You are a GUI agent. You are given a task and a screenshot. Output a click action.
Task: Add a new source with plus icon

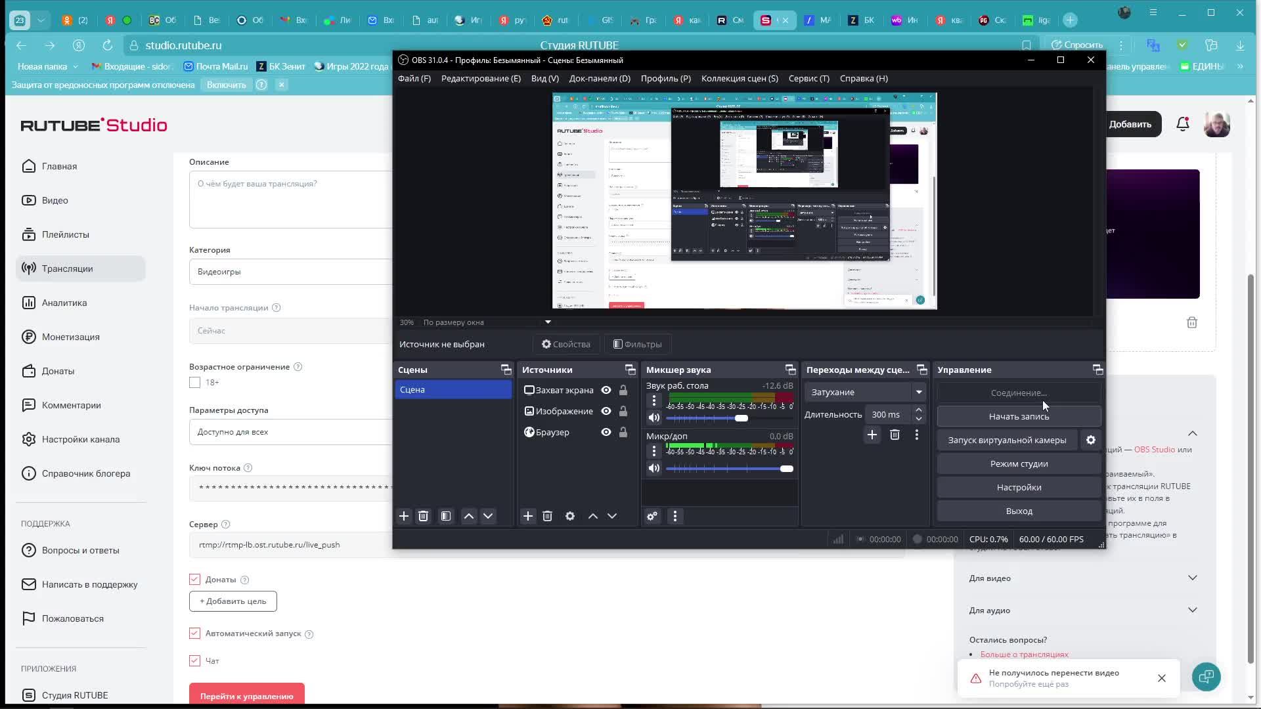click(528, 517)
